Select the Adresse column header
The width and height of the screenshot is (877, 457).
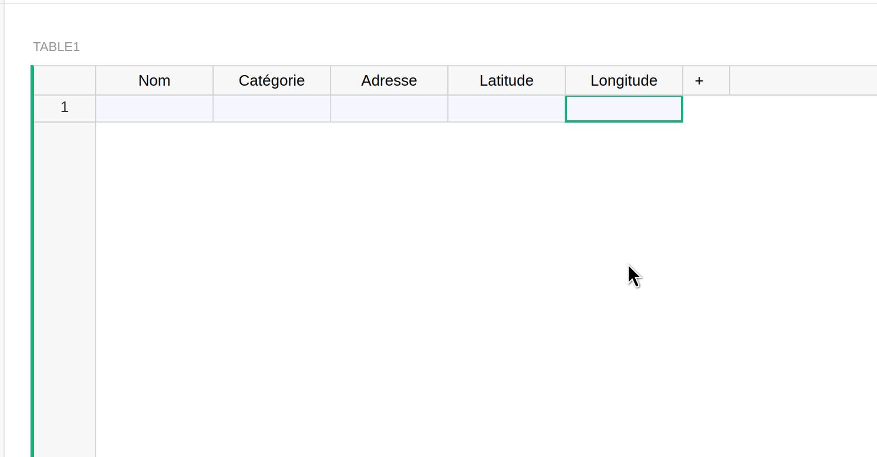coord(389,81)
